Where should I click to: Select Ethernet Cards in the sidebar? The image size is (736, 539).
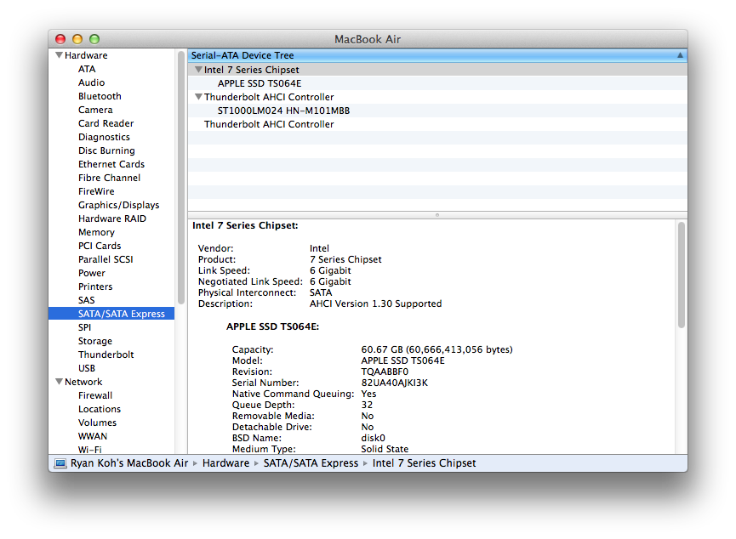pyautogui.click(x=111, y=164)
